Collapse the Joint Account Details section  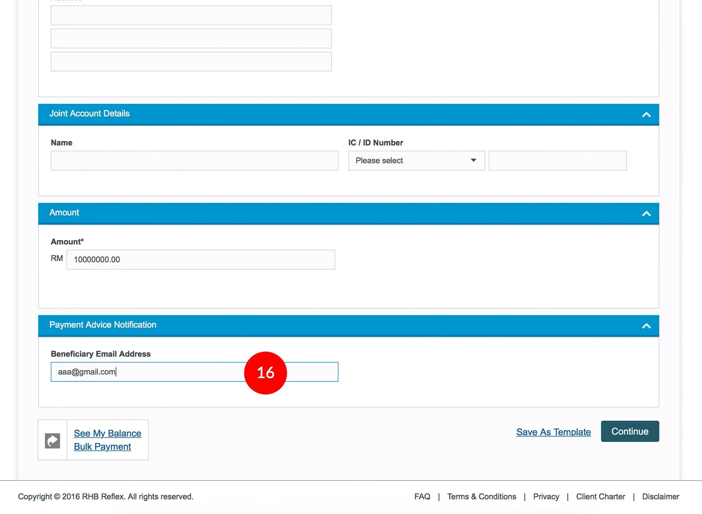tap(646, 114)
